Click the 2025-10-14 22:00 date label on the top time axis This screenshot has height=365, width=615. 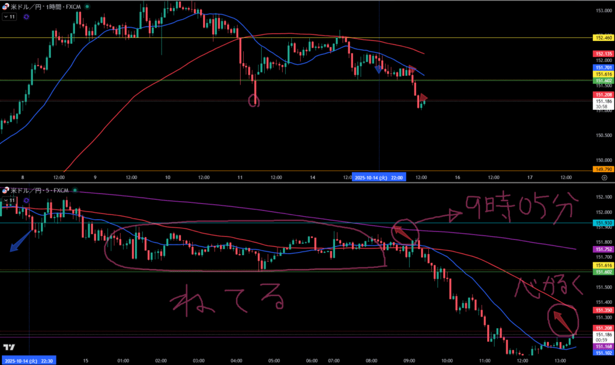coord(379,178)
